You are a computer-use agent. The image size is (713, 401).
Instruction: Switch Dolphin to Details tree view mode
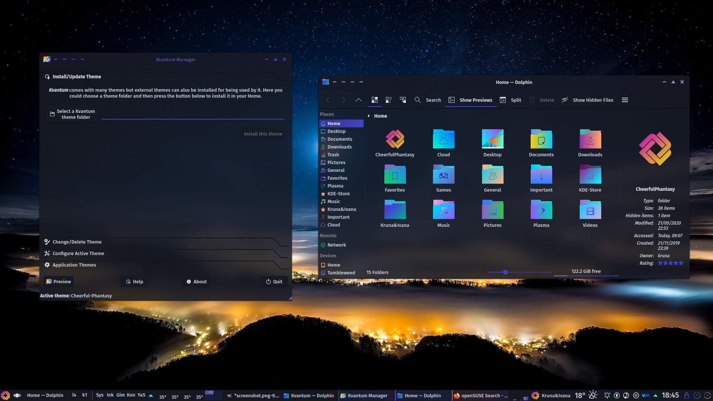[403, 100]
